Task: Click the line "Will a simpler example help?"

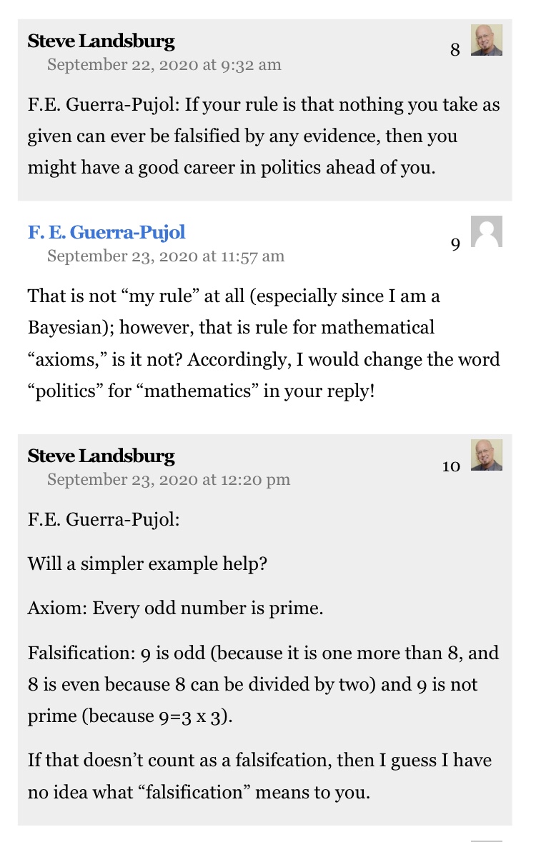Action: point(147,563)
